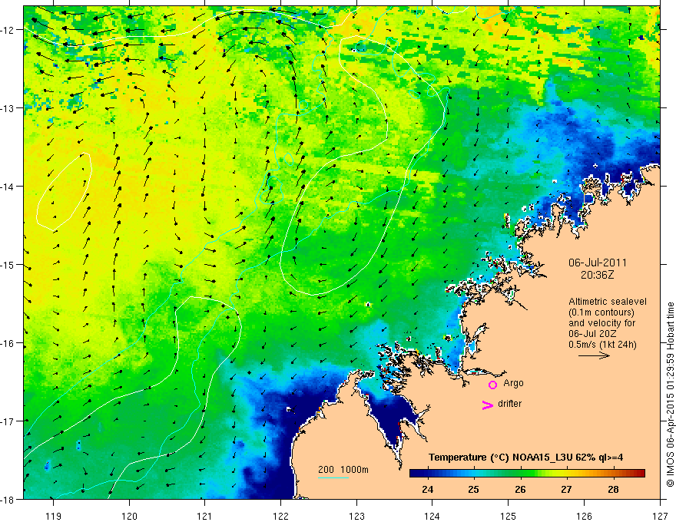The height and width of the screenshot is (522, 676).
Task: Click the dark blue end of temperature bar
Action: 416,473
